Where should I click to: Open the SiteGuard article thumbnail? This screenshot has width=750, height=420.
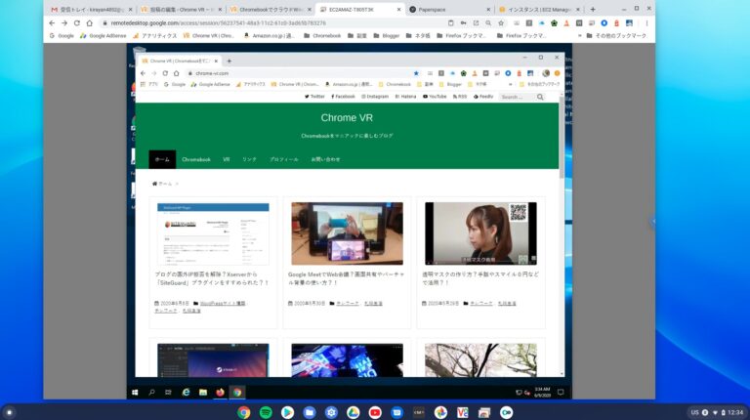[213, 233]
